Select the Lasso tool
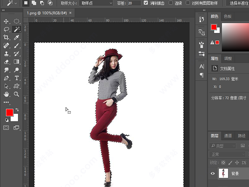Image resolution: width=249 pixels, height=187 pixels. [6, 30]
